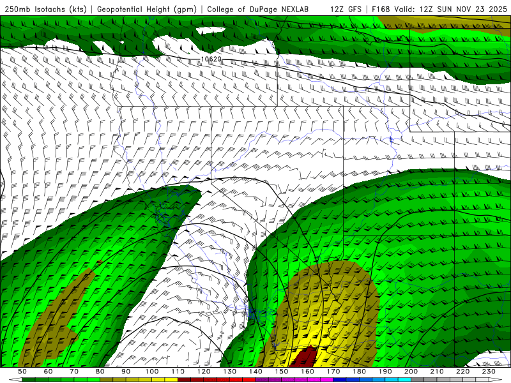This screenshot has height=383, width=511.
Task: Select the 120 value on the color scale
Action: (x=204, y=372)
